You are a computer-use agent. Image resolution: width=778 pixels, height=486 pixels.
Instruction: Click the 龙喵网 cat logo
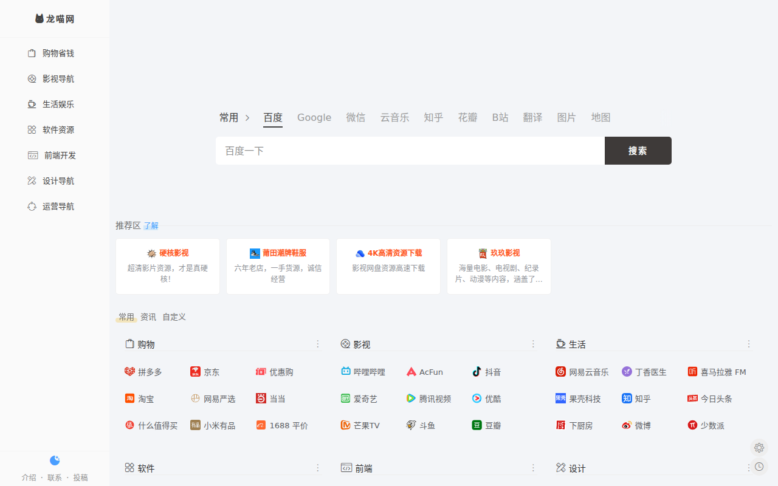tap(55, 19)
